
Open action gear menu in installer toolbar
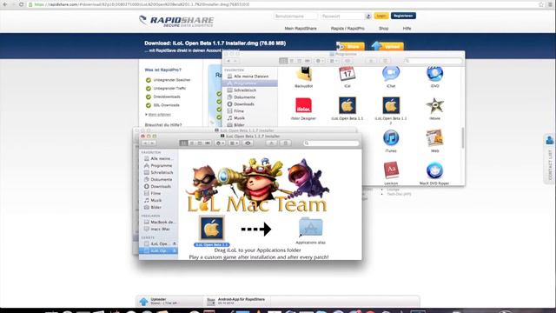click(x=220, y=143)
